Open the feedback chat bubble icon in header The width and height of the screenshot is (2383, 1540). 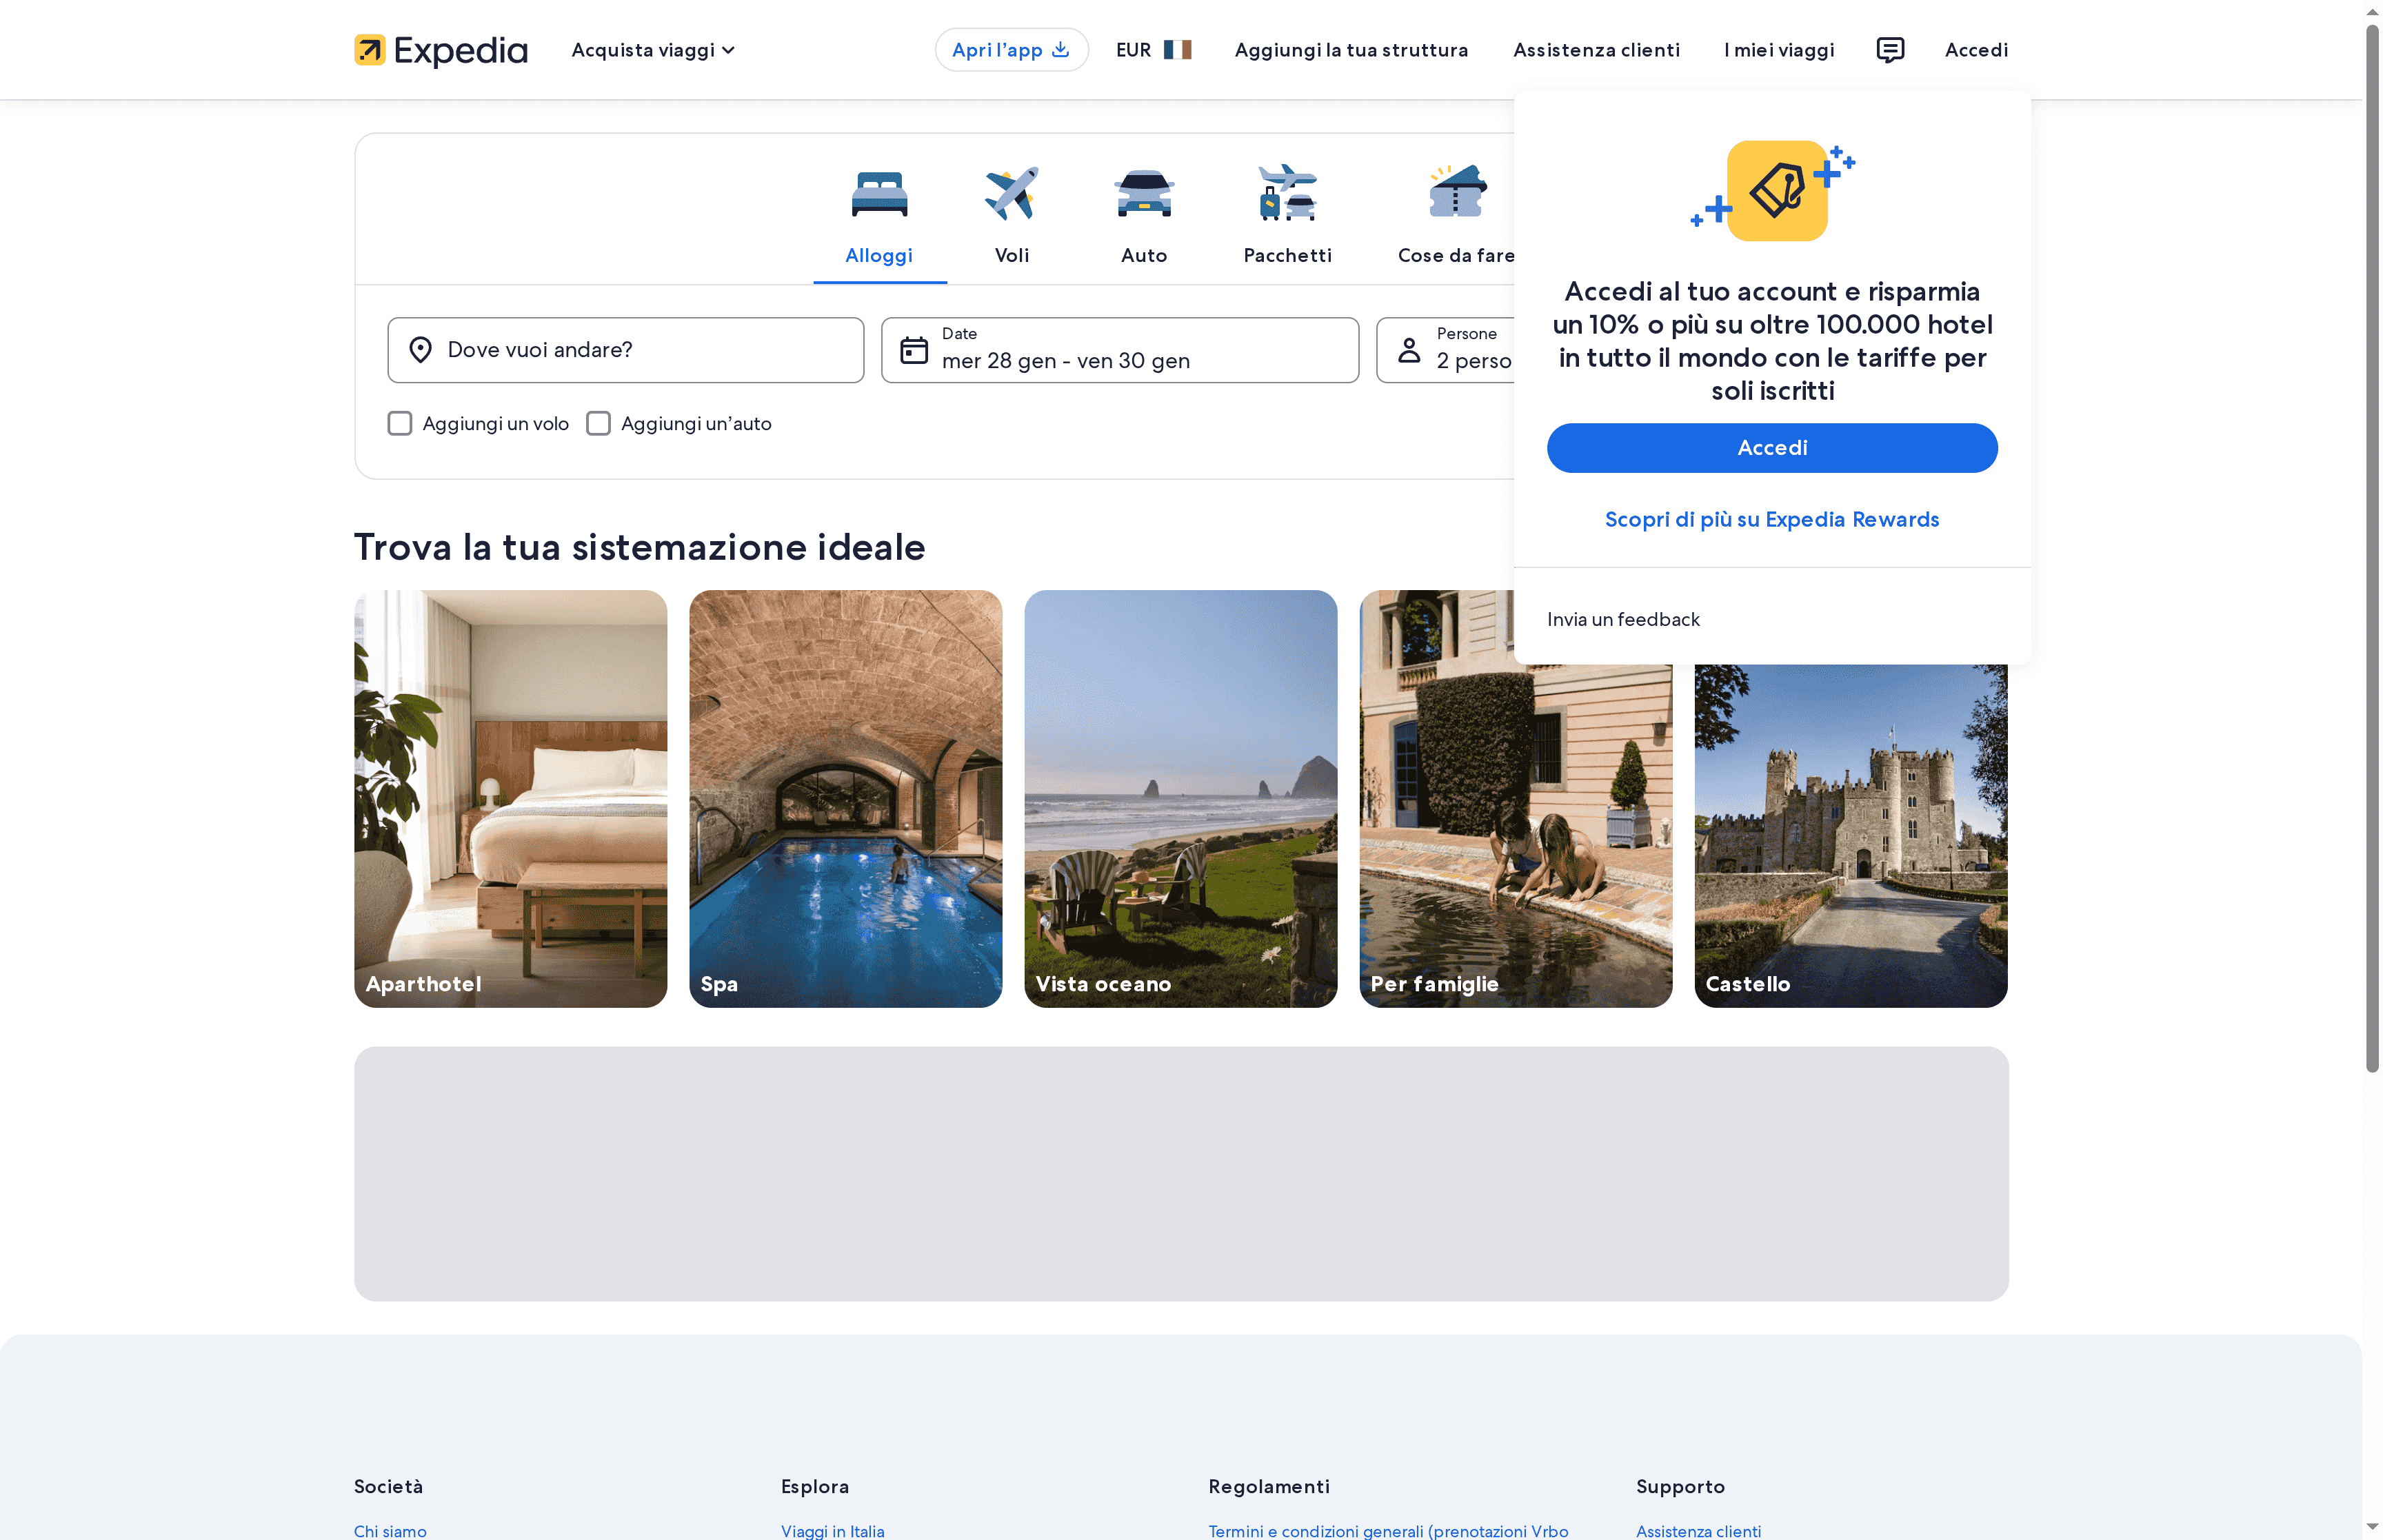pyautogui.click(x=1890, y=49)
